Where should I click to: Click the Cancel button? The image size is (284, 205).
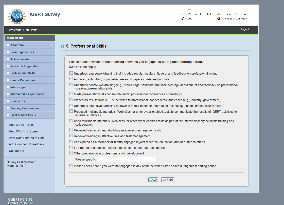168,180
